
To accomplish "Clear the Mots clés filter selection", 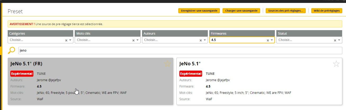I will click(133, 40).
